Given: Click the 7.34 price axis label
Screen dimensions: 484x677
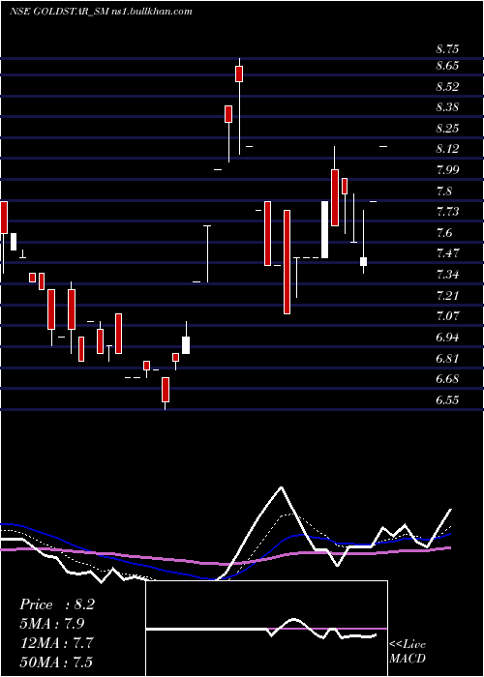Looking at the screenshot, I should point(447,274).
